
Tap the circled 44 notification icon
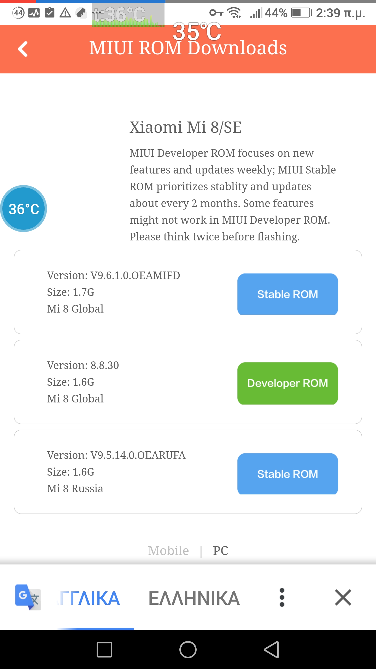19,13
